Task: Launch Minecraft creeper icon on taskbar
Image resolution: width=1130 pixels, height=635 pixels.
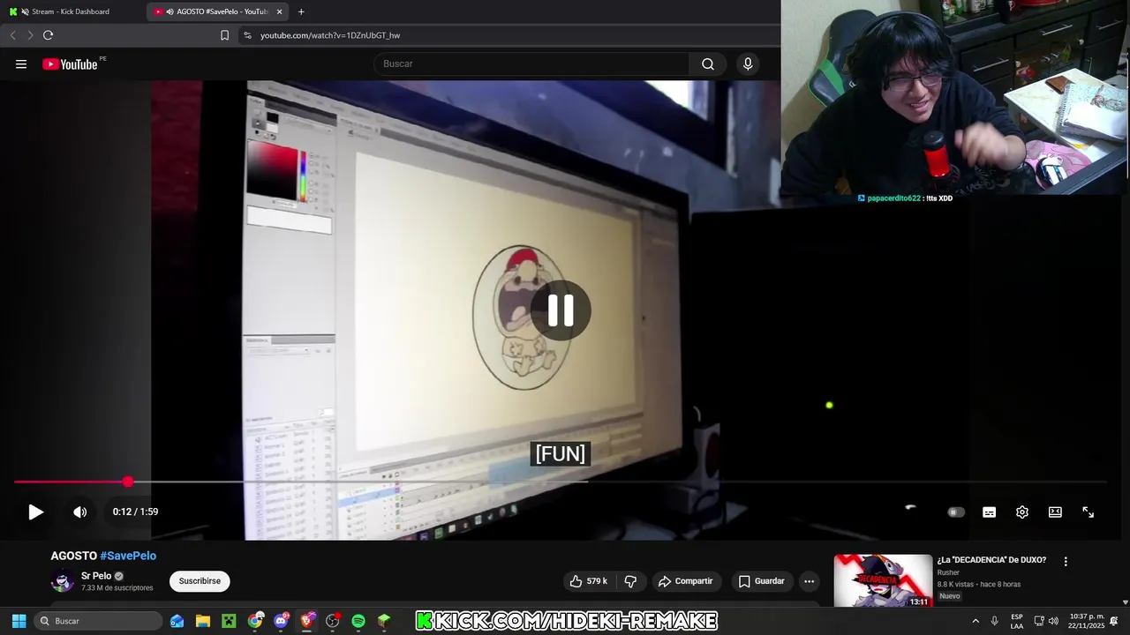Action: coord(229,621)
